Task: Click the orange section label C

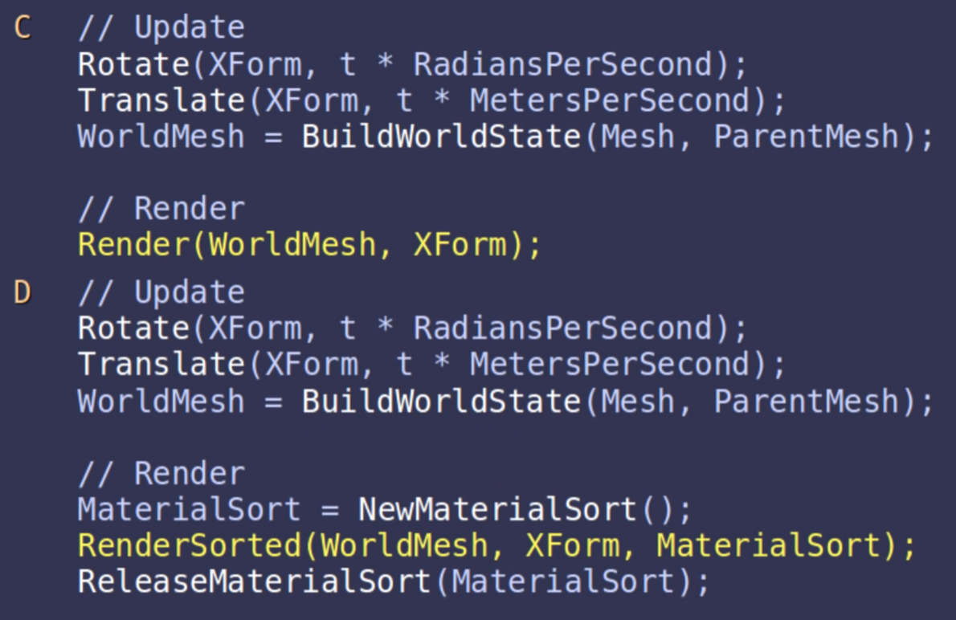Action: (22, 28)
